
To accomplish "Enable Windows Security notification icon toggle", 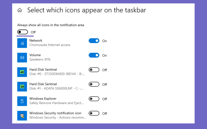I will click(94, 113).
